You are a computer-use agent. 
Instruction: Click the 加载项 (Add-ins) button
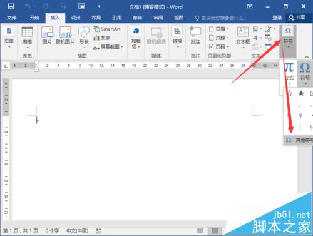pyautogui.click(x=136, y=38)
